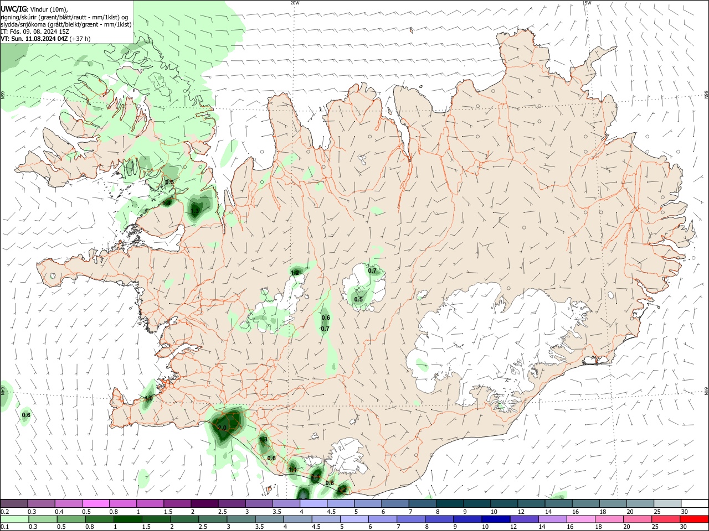The image size is (709, 531).
Task: Click the '(+37 h)' forecast offset text
Action: coord(80,39)
